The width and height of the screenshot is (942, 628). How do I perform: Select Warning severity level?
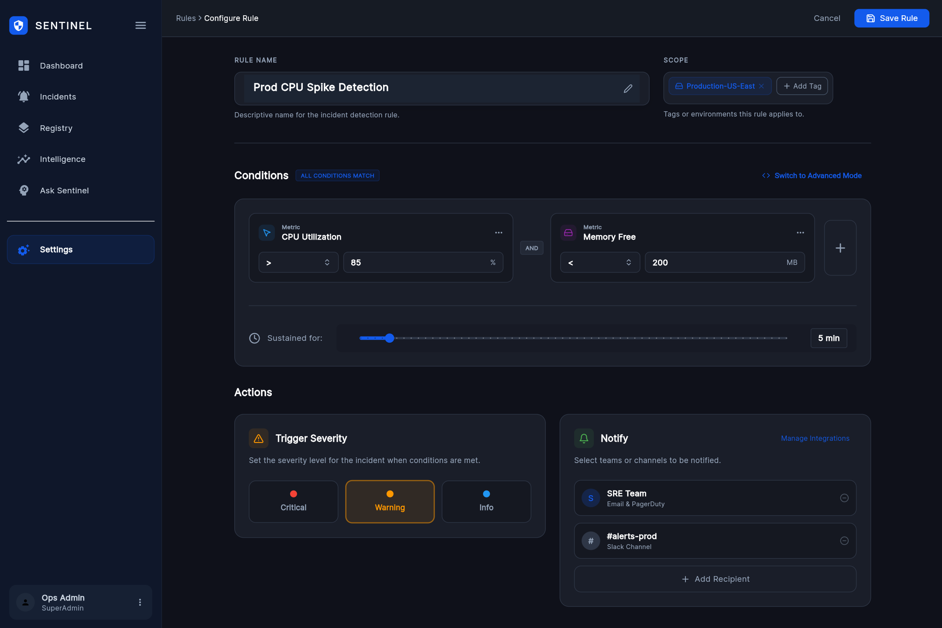(x=390, y=501)
